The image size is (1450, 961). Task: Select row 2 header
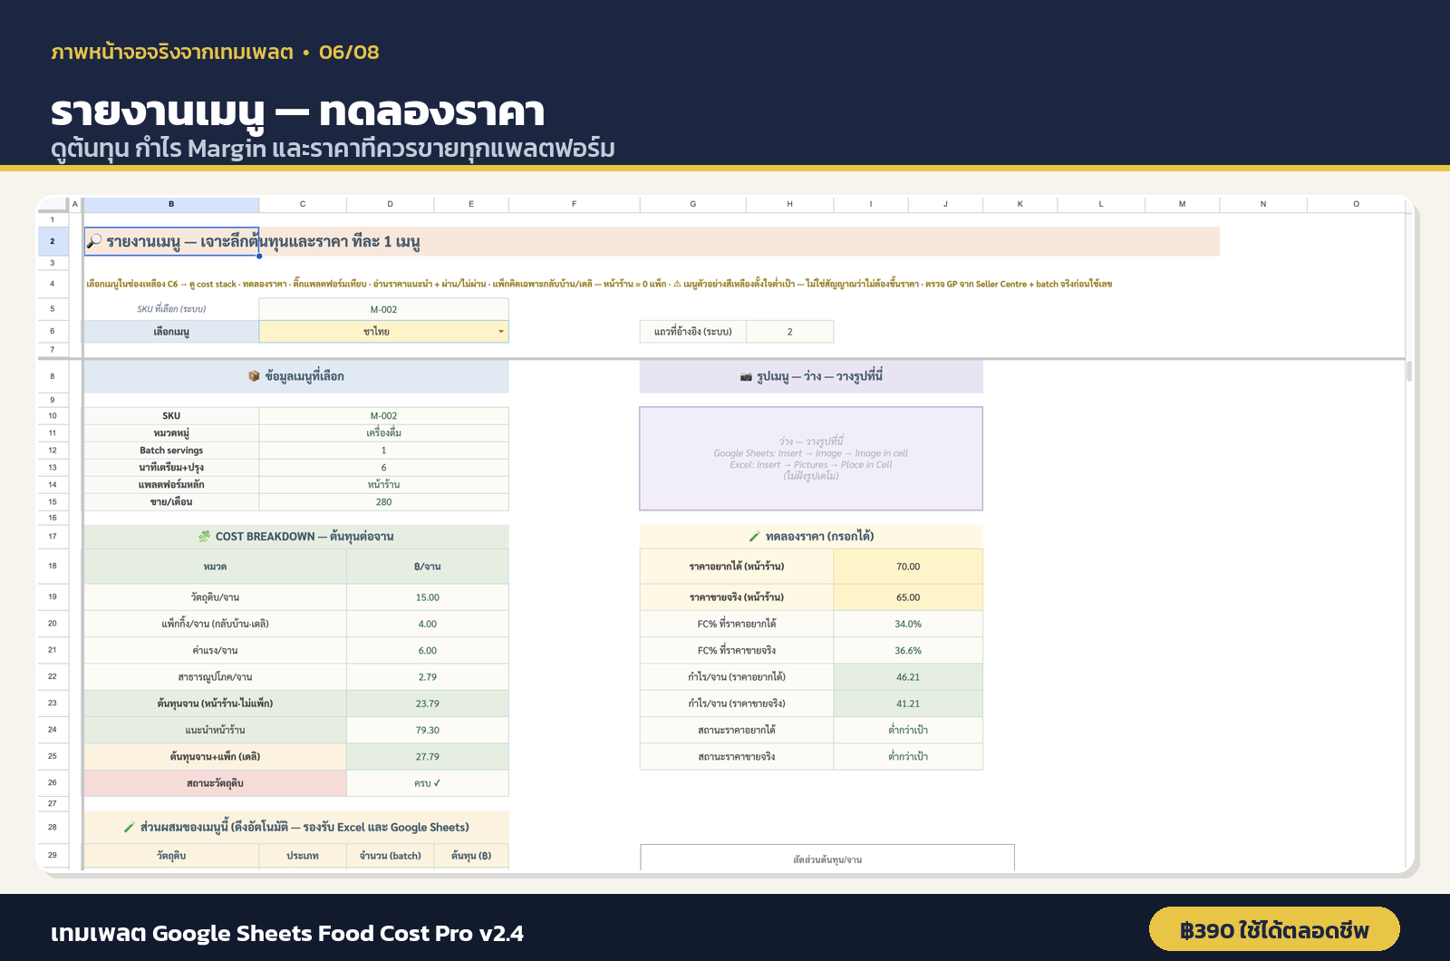point(53,241)
